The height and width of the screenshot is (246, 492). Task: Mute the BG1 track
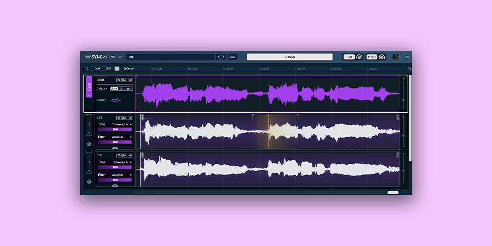[124, 118]
